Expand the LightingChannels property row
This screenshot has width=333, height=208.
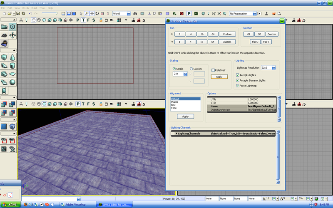click(x=176, y=134)
